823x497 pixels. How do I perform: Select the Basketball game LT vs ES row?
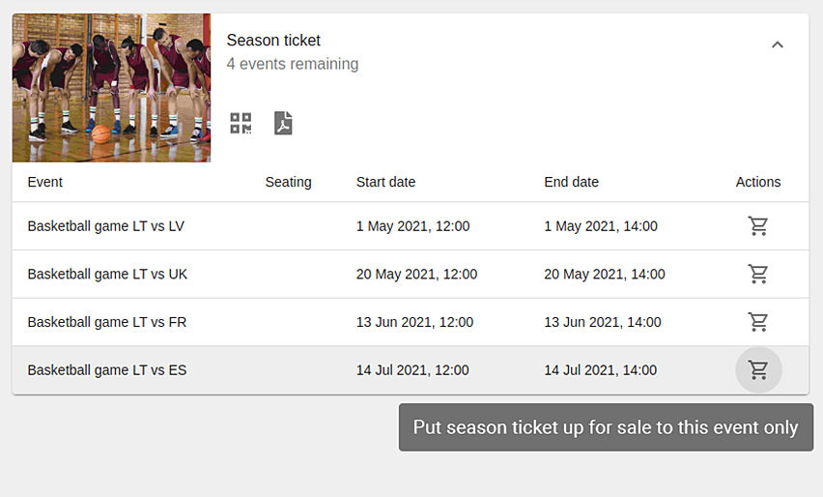[107, 370]
